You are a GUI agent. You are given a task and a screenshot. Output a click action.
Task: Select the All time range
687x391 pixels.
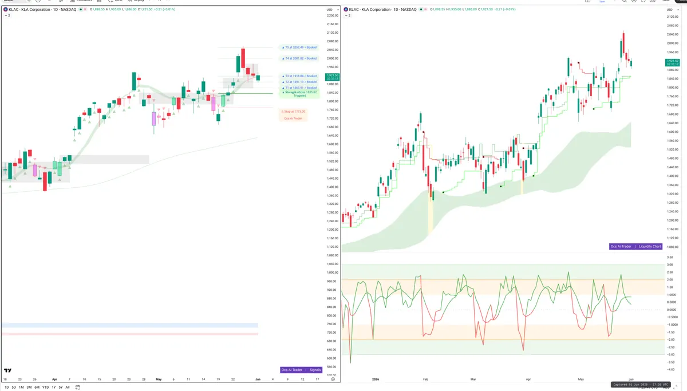coord(68,387)
